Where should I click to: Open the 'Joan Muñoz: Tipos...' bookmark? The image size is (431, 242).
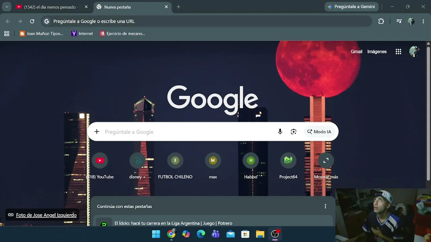pos(41,34)
